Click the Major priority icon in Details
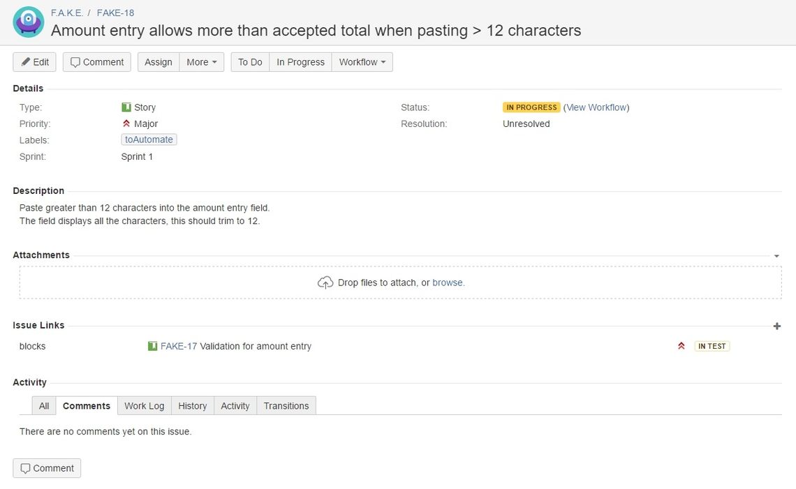 click(x=126, y=123)
